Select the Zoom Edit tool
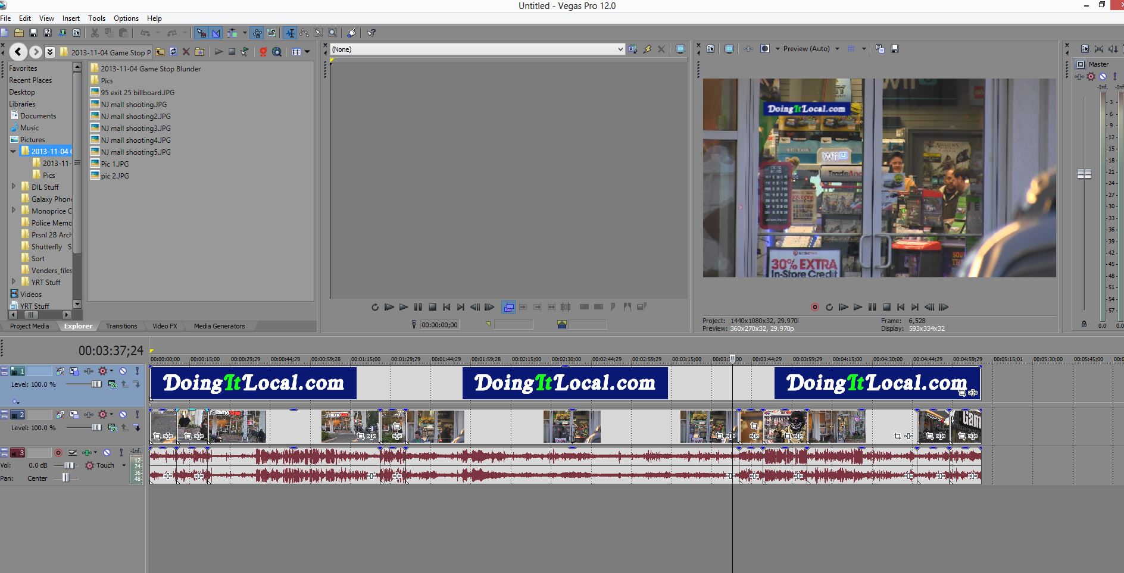The height and width of the screenshot is (573, 1124). (333, 33)
